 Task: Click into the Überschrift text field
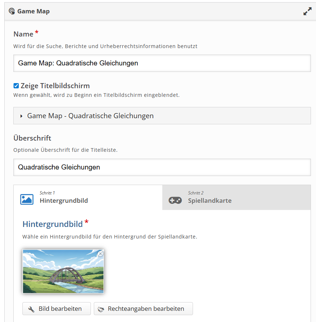click(x=162, y=167)
